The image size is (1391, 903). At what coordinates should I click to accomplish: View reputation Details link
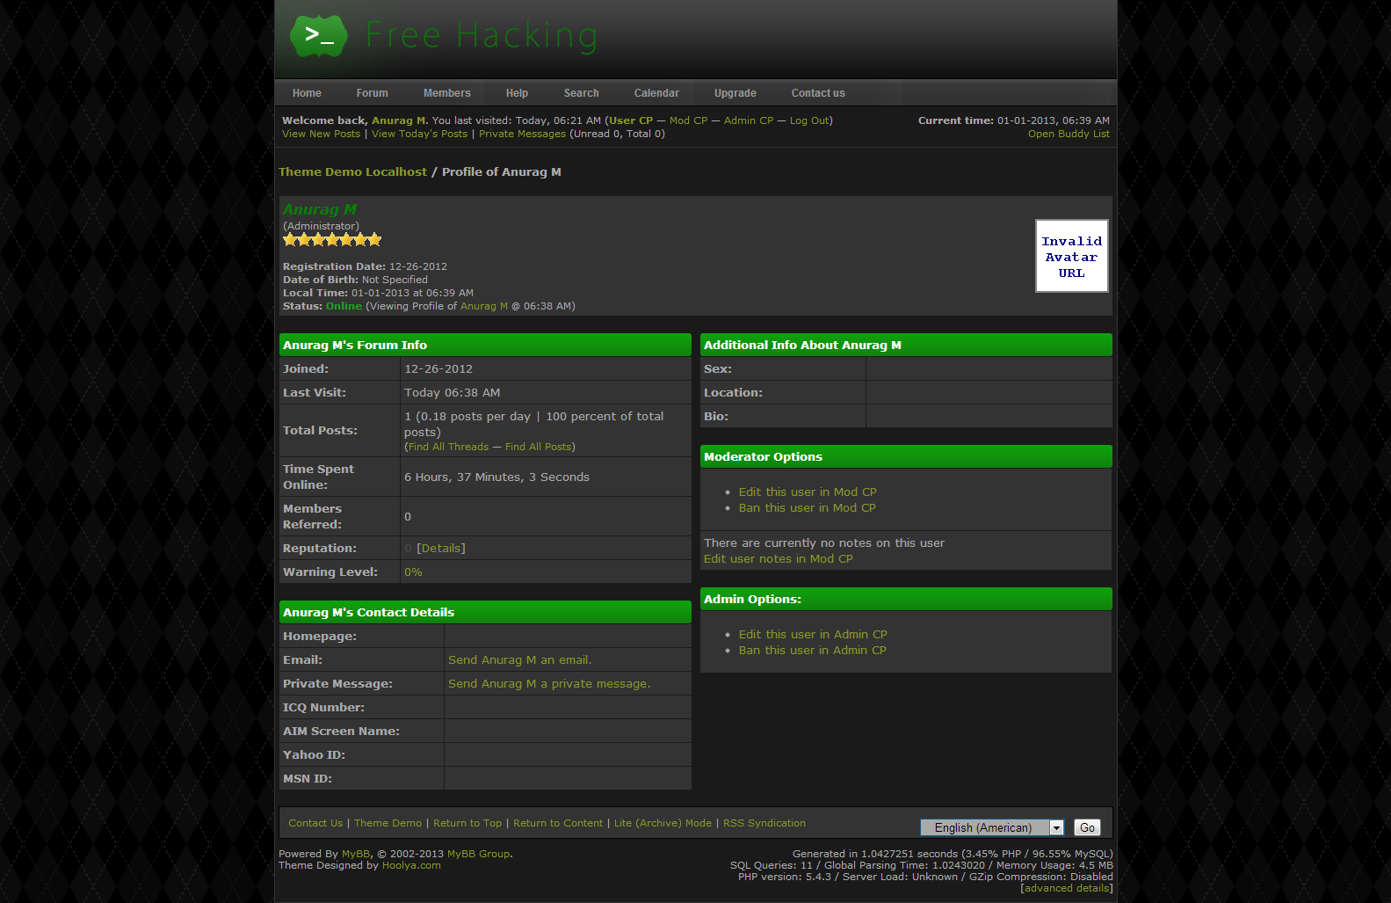coord(440,549)
